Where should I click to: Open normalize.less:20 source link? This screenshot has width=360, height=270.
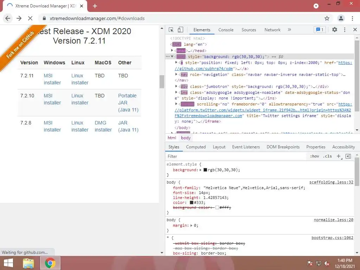tap(333, 220)
